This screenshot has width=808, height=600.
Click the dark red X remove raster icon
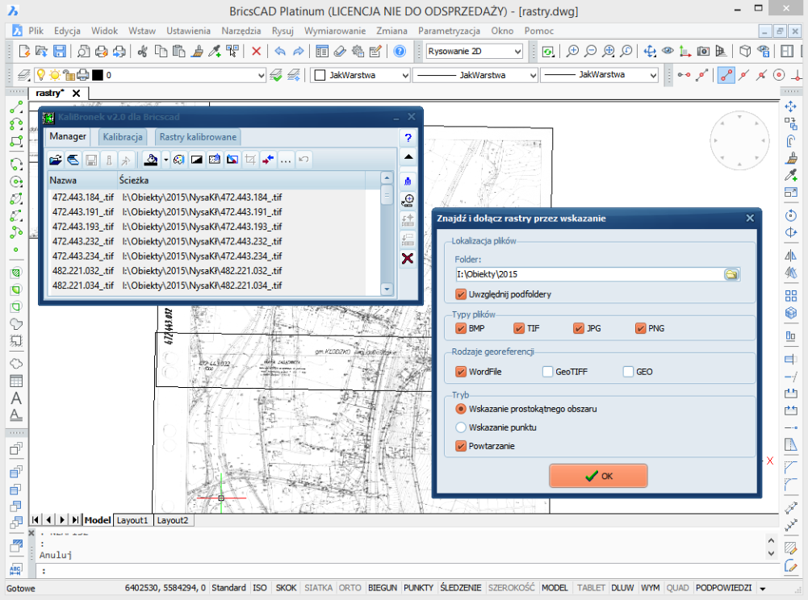point(408,258)
